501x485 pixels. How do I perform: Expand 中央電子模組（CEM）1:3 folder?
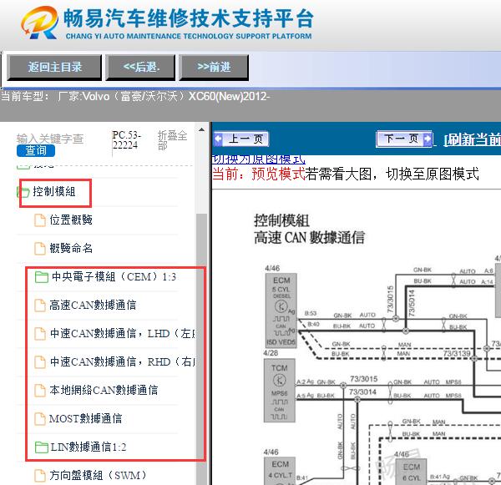(114, 276)
